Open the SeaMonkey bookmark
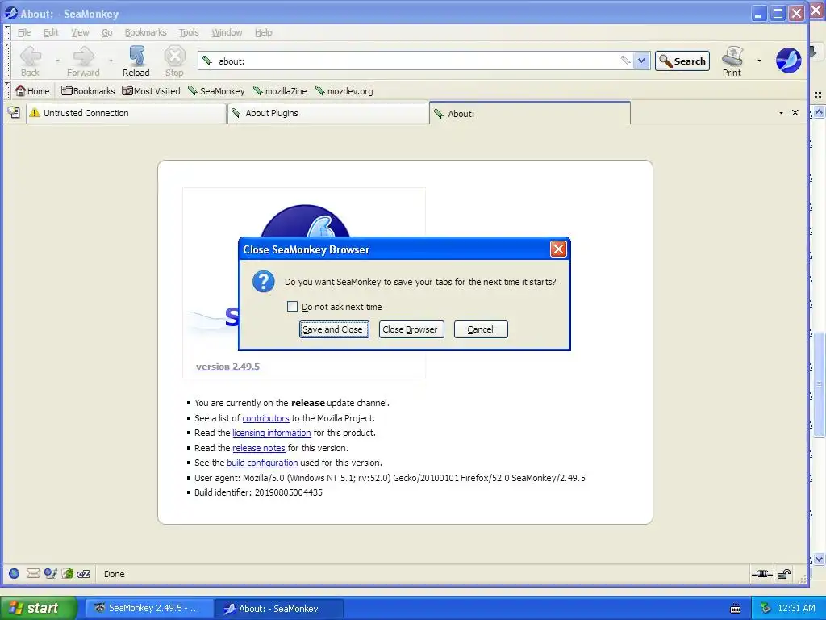 click(216, 90)
